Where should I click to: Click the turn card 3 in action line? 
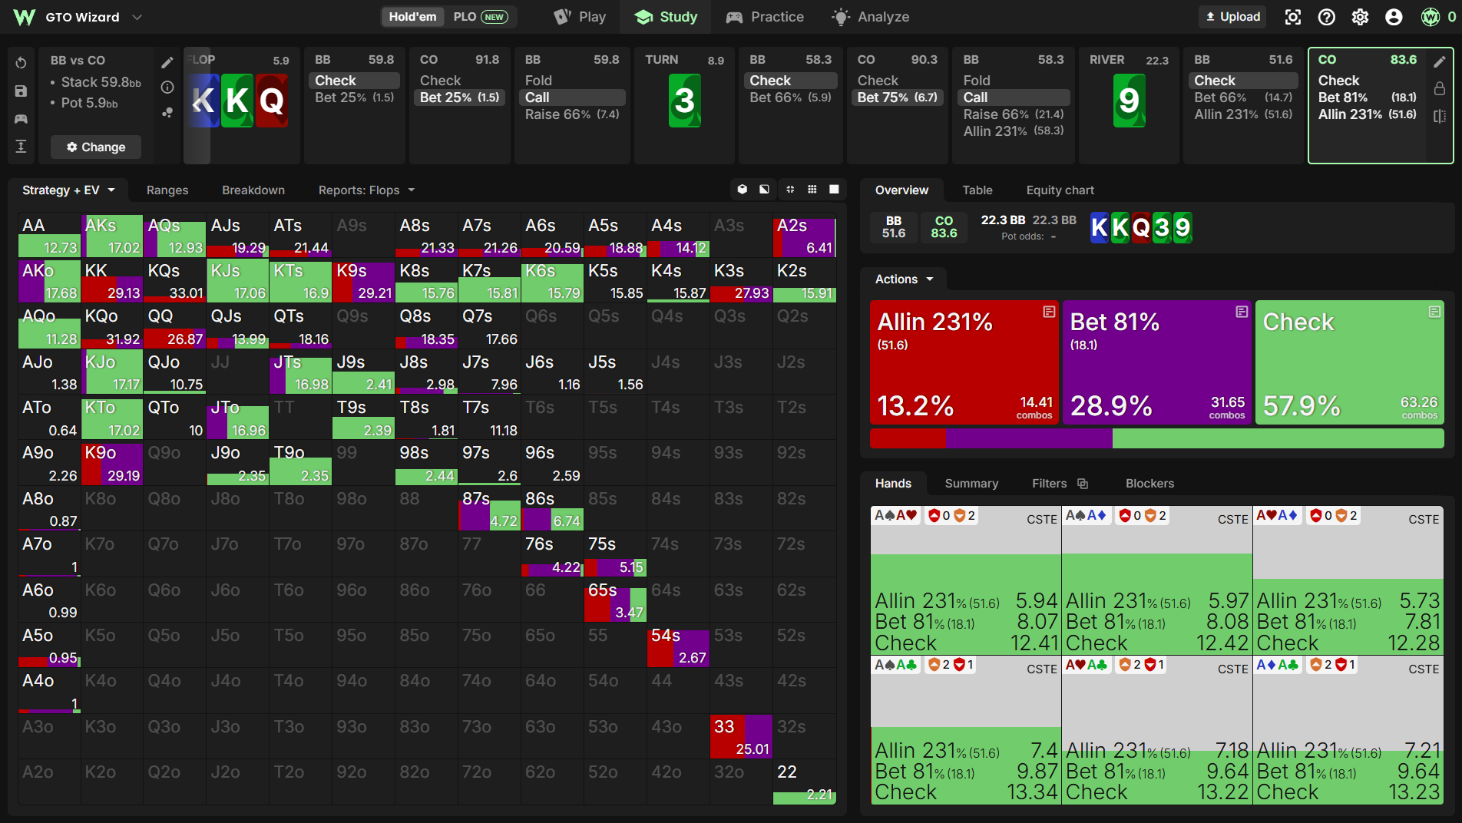684,100
